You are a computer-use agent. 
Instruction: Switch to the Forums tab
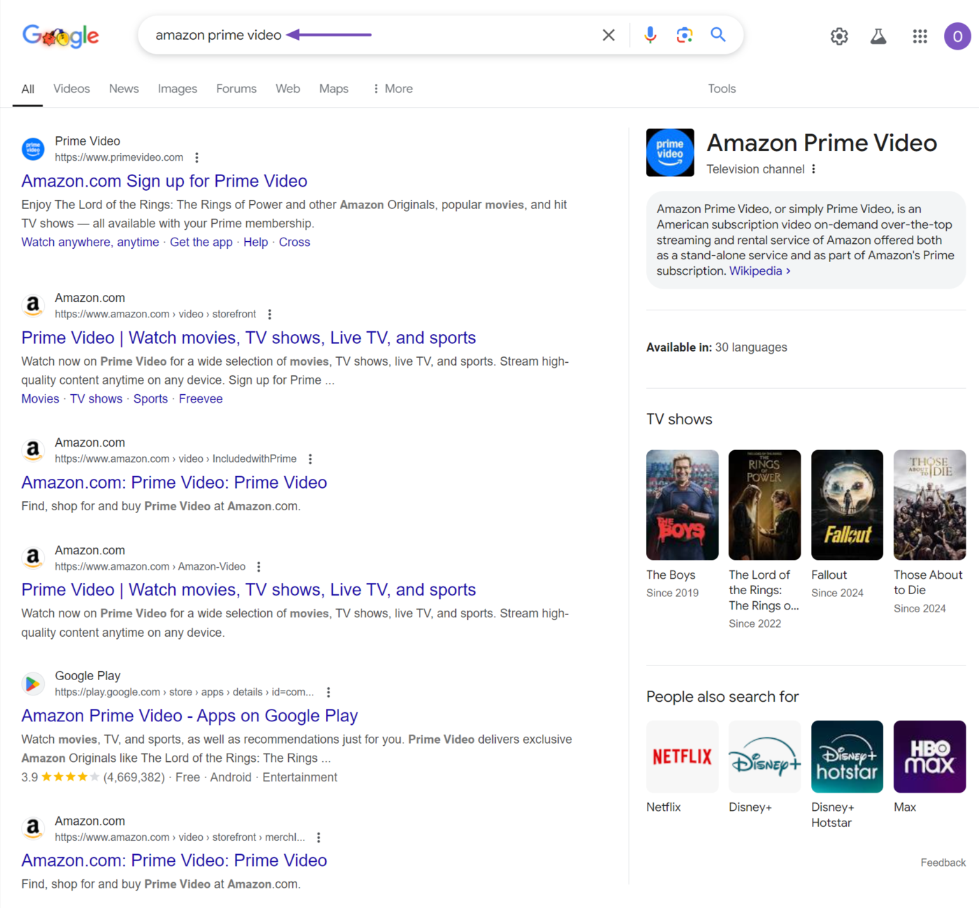coord(236,89)
